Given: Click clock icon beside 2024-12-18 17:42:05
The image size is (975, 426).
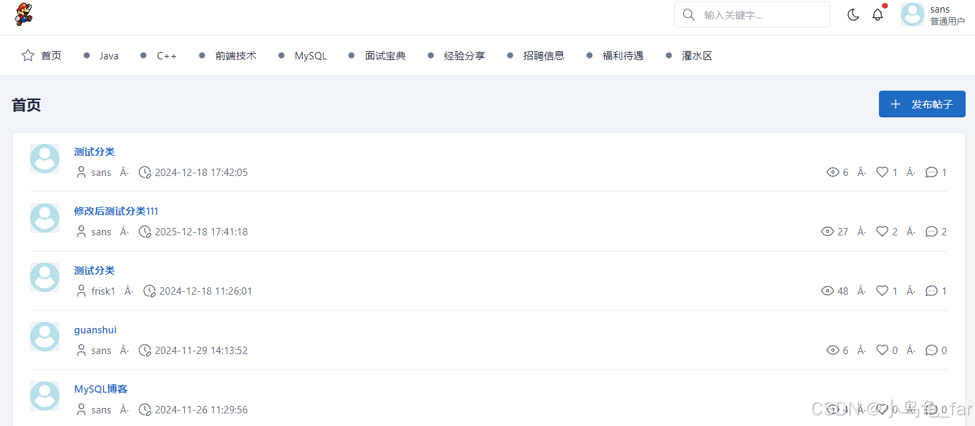Looking at the screenshot, I should tap(145, 172).
